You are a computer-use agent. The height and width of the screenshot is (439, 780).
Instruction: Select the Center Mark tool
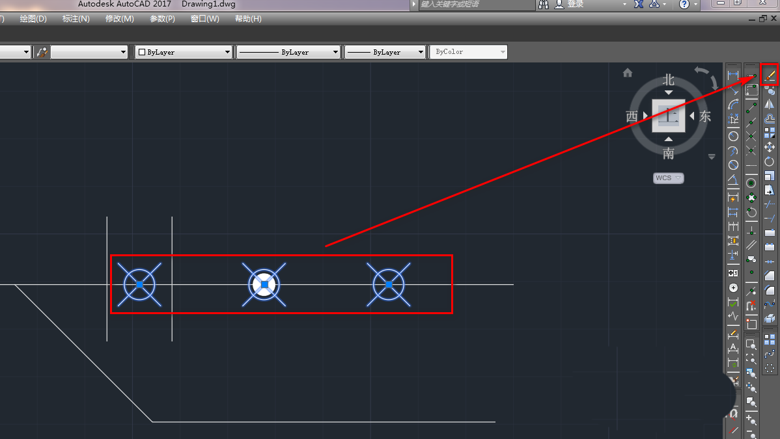733,288
